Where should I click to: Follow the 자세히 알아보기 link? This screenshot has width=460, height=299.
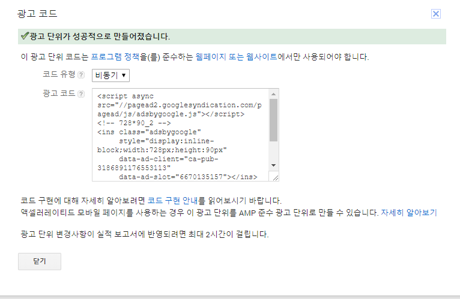coord(409,213)
